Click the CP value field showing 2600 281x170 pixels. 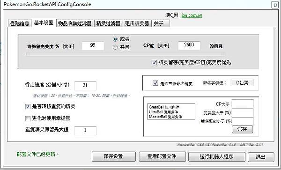[x=189, y=45]
